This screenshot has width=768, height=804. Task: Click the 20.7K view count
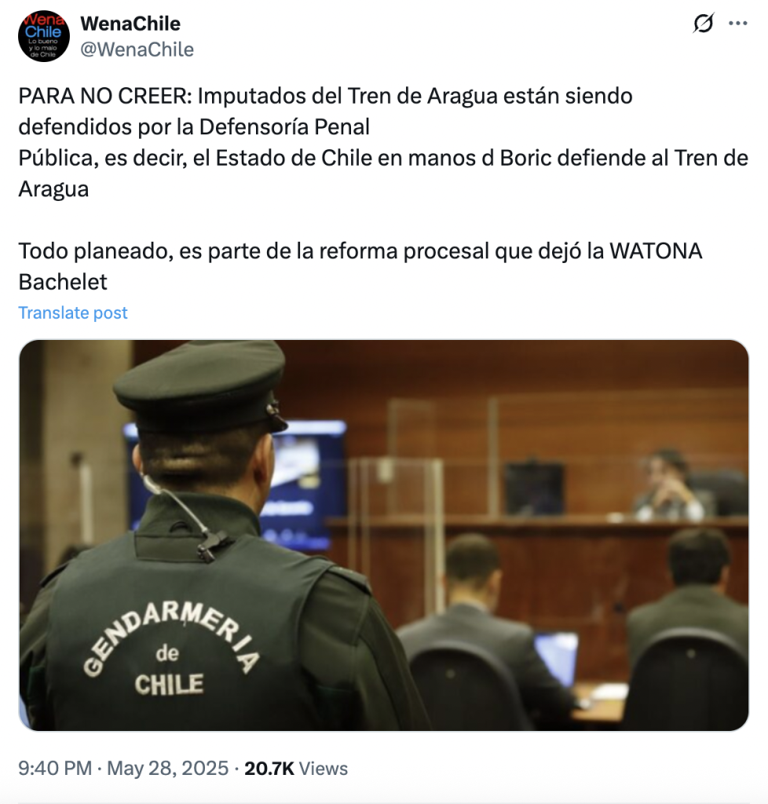269,769
